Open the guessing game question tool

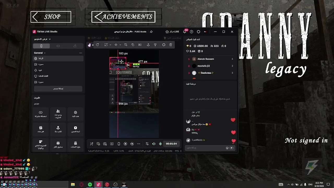tap(75, 129)
